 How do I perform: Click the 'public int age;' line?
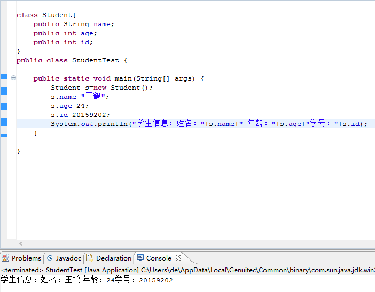click(65, 33)
